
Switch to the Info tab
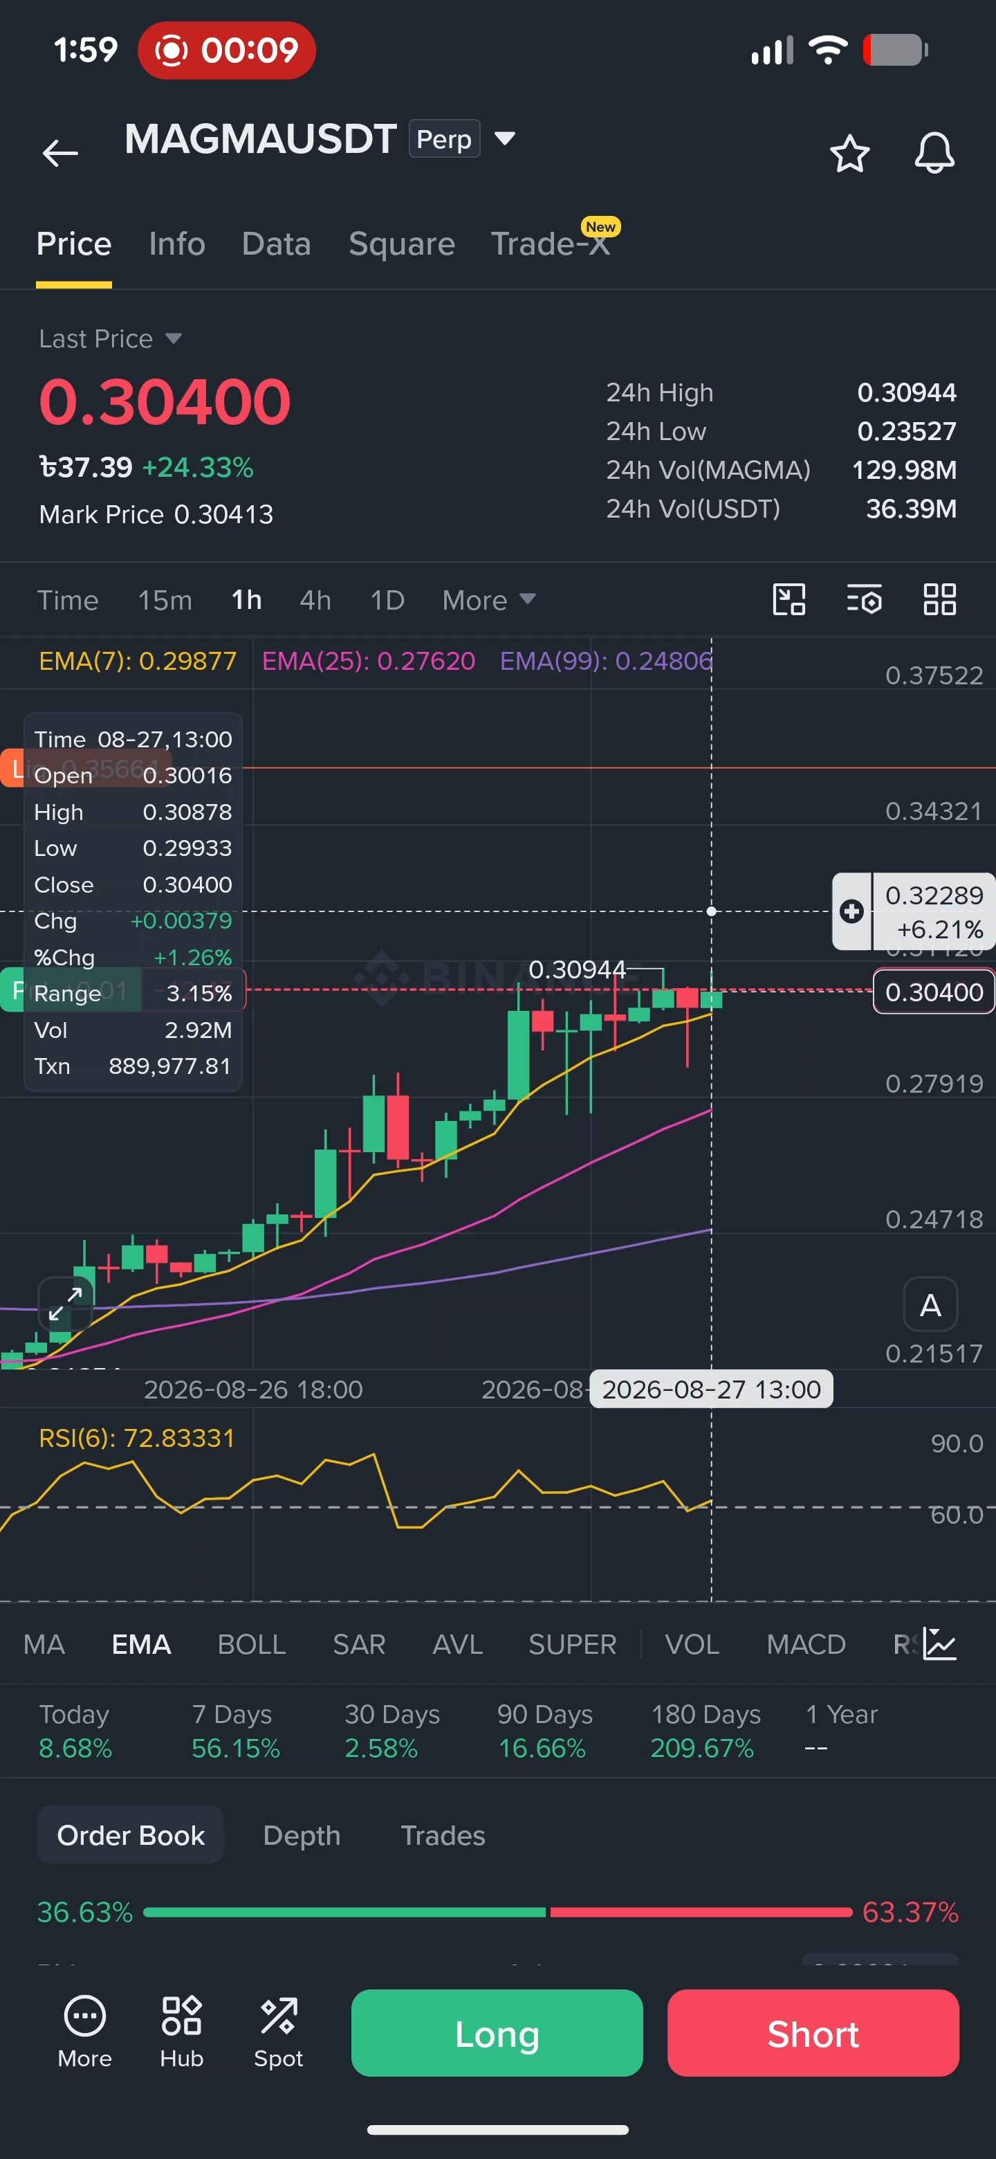(177, 244)
